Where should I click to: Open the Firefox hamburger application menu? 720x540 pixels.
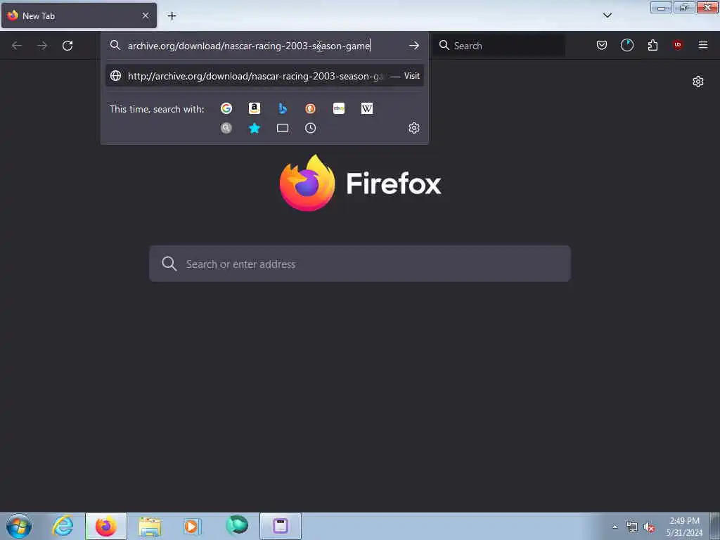point(702,45)
